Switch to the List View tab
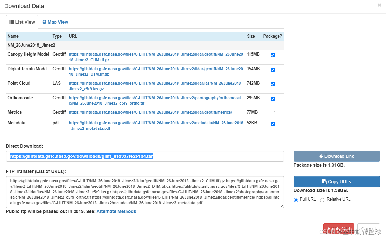The height and width of the screenshot is (238, 386). click(x=22, y=22)
